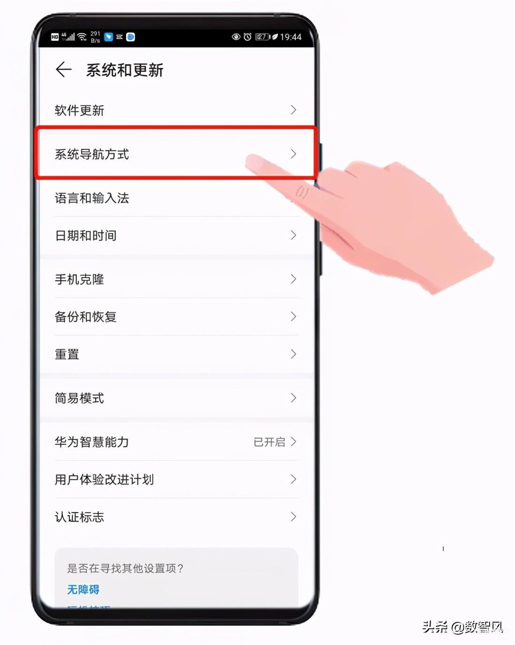The width and height of the screenshot is (515, 645).
Task: Tap the back arrow icon
Action: coord(63,70)
